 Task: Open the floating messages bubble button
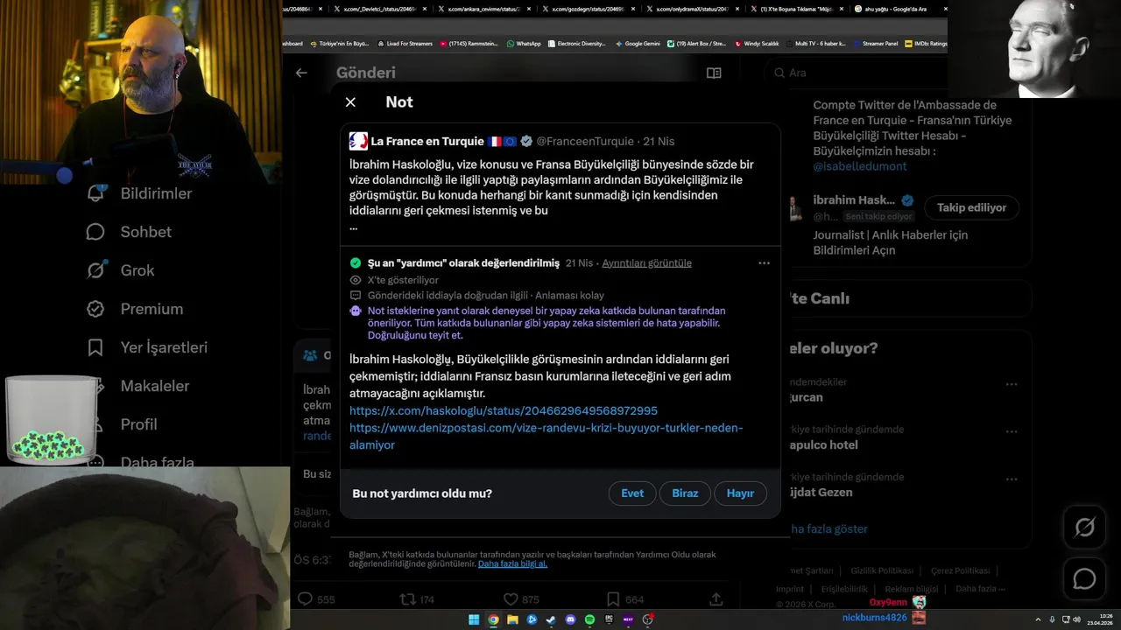(x=1084, y=579)
